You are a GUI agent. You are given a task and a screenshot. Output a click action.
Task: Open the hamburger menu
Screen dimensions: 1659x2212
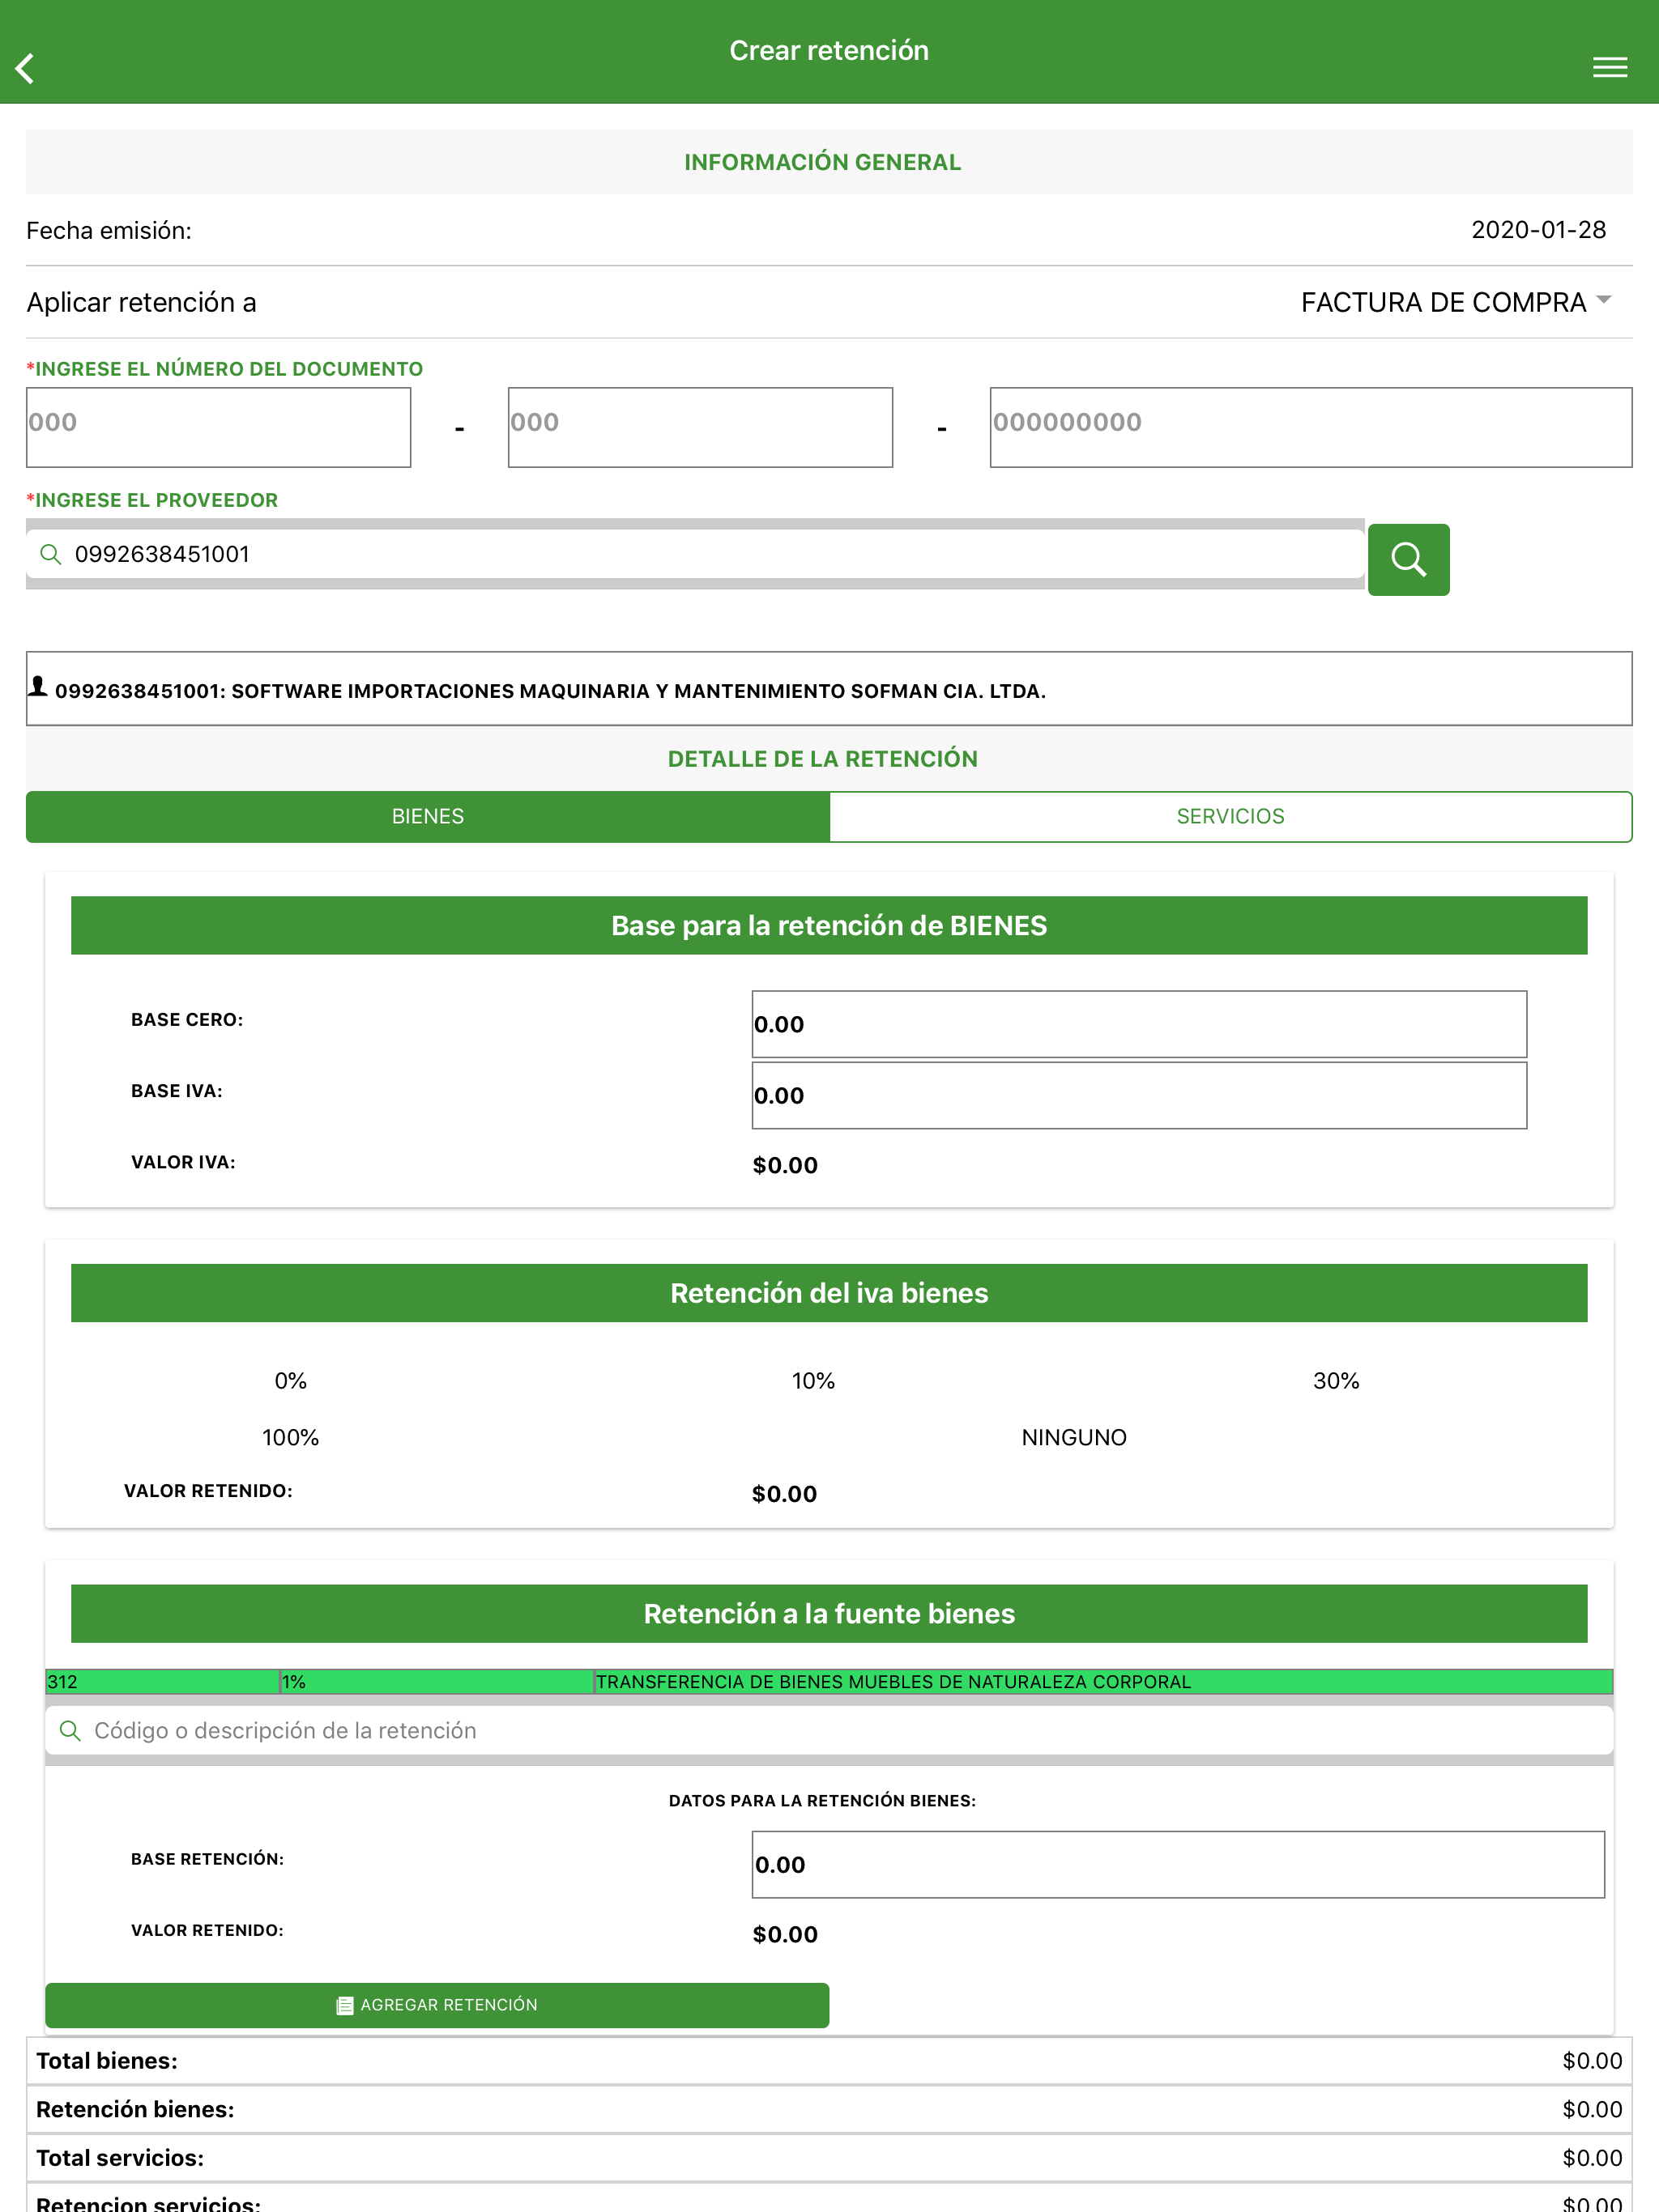coord(1609,68)
